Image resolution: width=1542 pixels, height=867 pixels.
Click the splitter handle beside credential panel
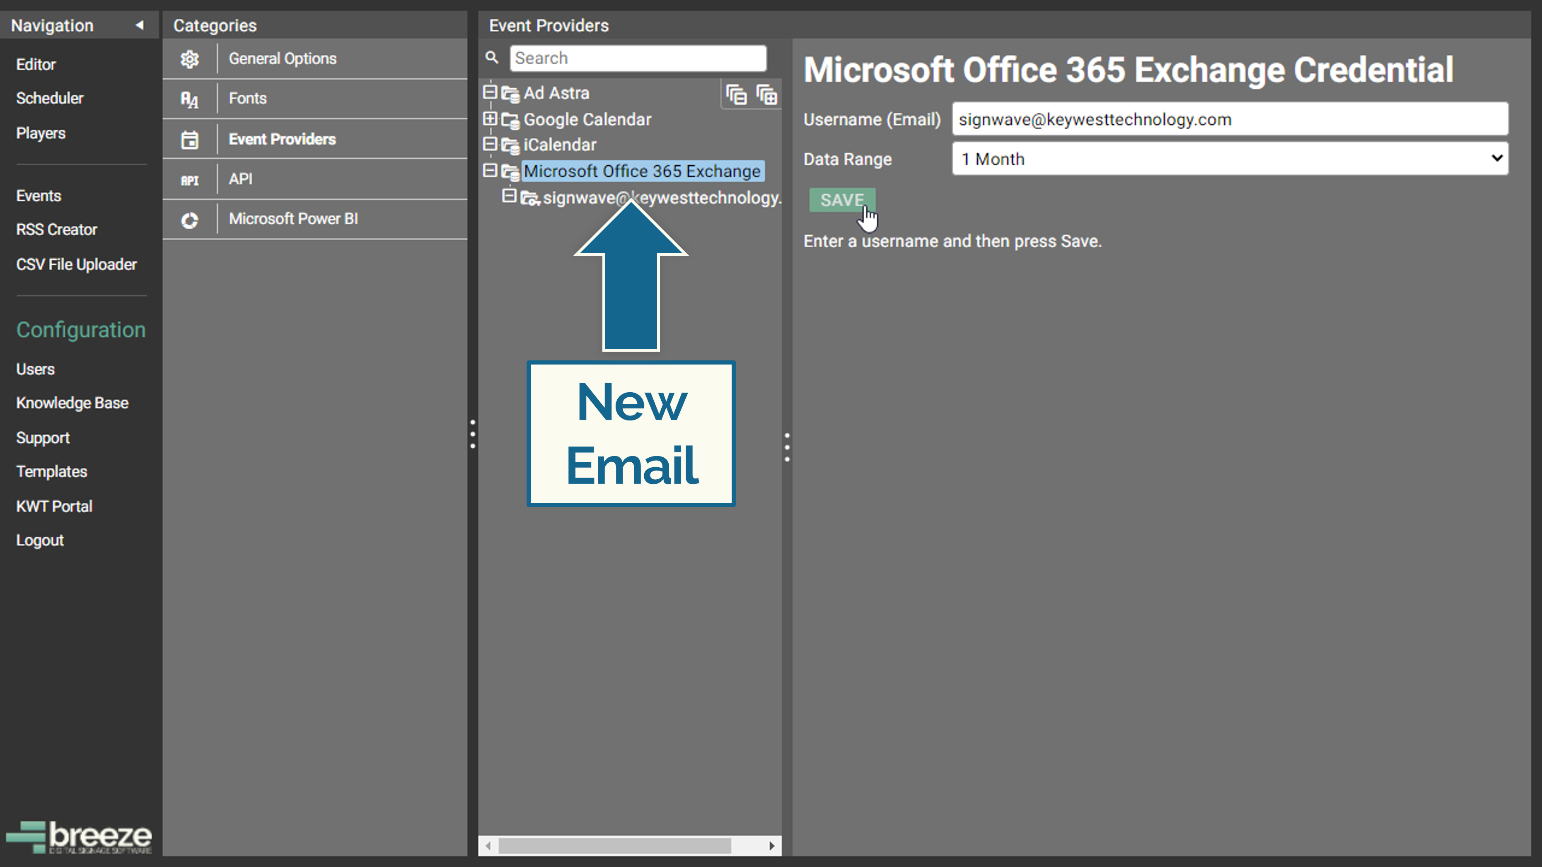tap(787, 447)
